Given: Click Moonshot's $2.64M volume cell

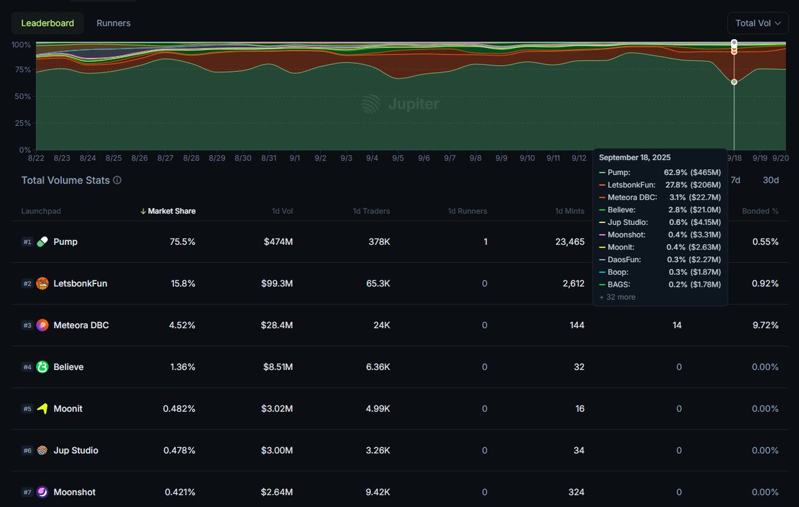Looking at the screenshot, I should click(x=276, y=492).
